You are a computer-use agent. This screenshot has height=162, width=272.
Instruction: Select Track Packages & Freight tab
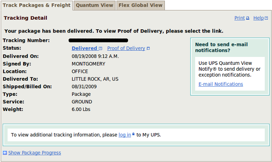pos(36,5)
